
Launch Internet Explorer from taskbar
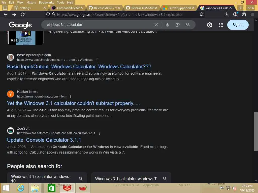click(x=20, y=188)
